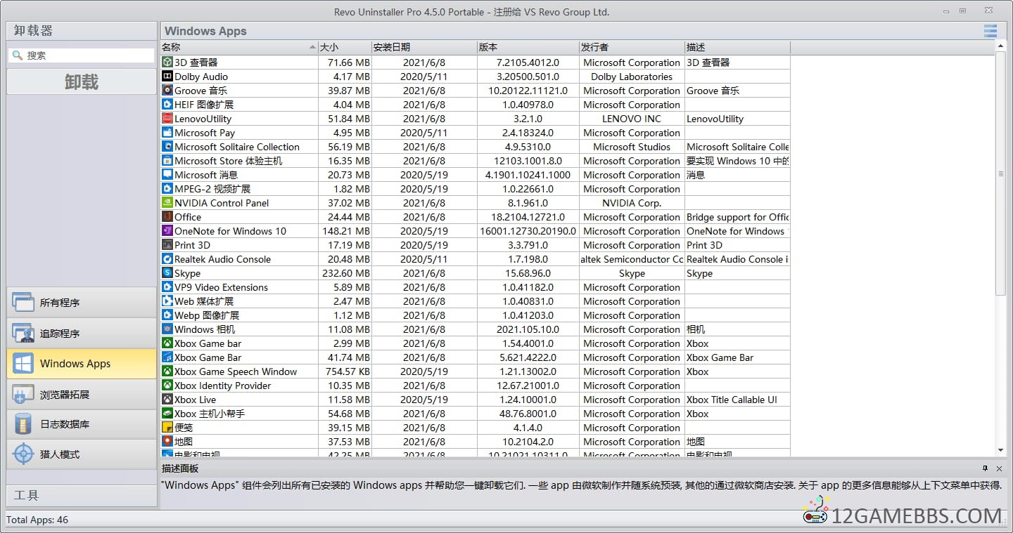
Task: Click the vertical scrollbar thumb of app list
Action: click(1001, 173)
